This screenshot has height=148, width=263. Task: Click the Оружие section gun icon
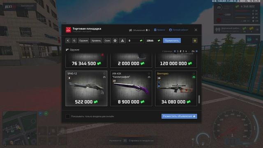[x=67, y=50]
